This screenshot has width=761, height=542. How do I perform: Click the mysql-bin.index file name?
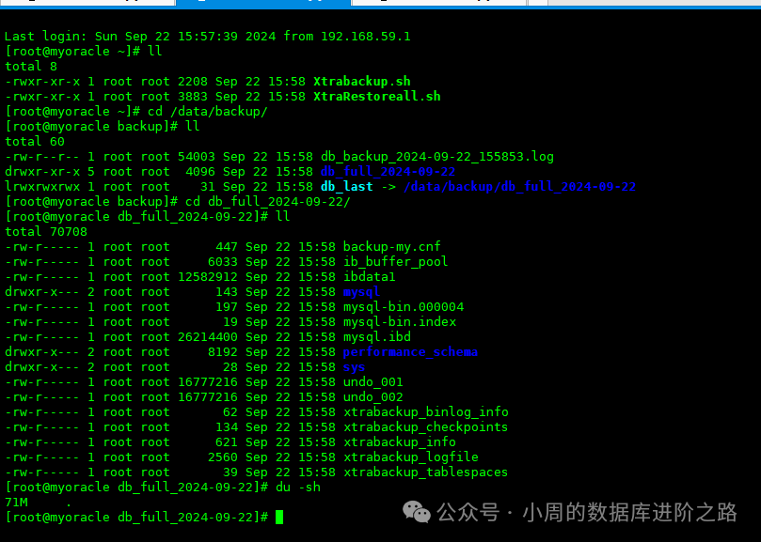pyautogui.click(x=400, y=322)
